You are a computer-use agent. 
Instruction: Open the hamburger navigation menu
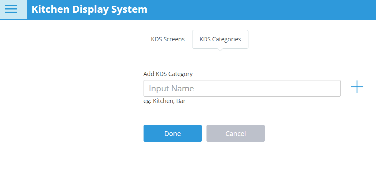pyautogui.click(x=11, y=9)
